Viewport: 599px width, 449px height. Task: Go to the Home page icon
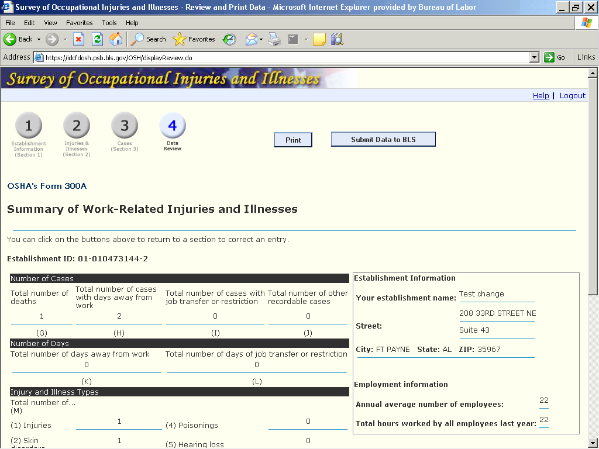click(x=116, y=39)
